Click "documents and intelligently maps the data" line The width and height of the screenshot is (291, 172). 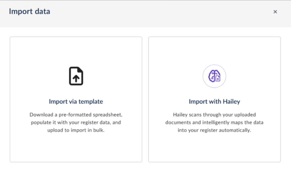click(x=214, y=122)
